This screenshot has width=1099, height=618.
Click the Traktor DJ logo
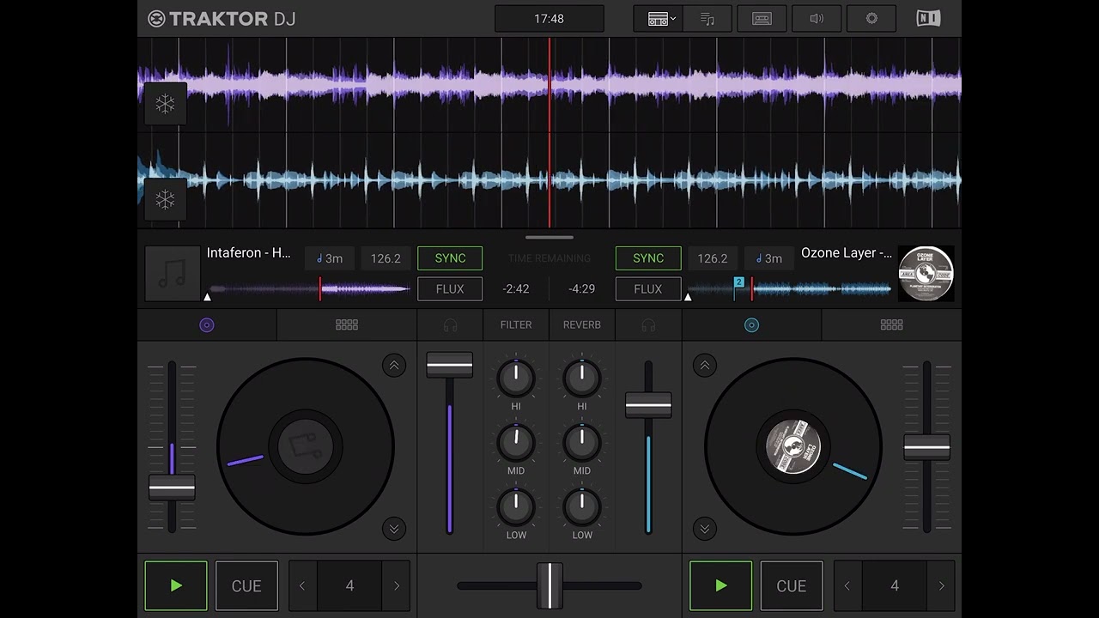tap(222, 19)
